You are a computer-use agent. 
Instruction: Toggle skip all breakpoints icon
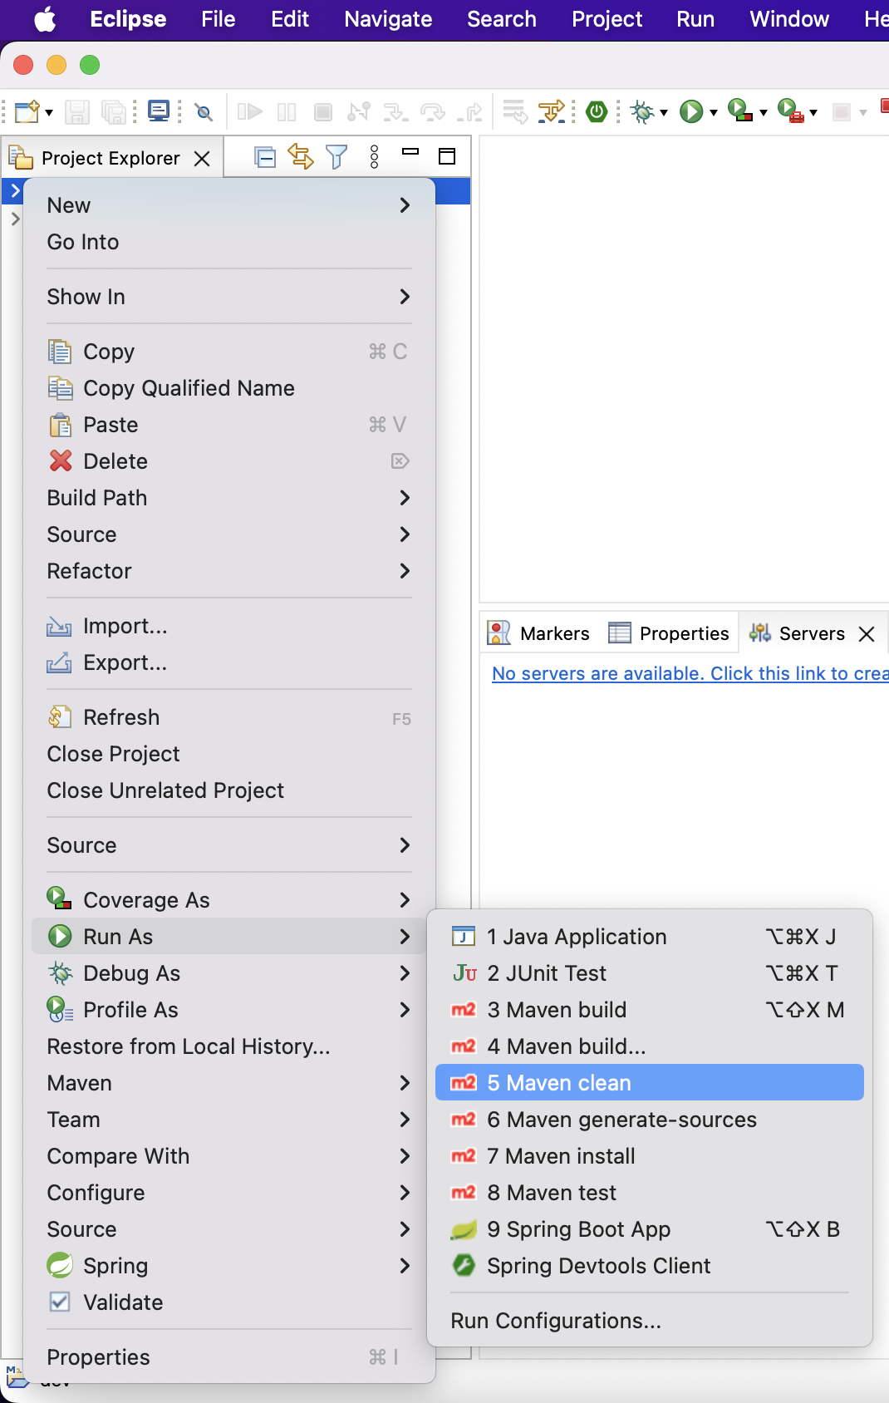pos(204,111)
